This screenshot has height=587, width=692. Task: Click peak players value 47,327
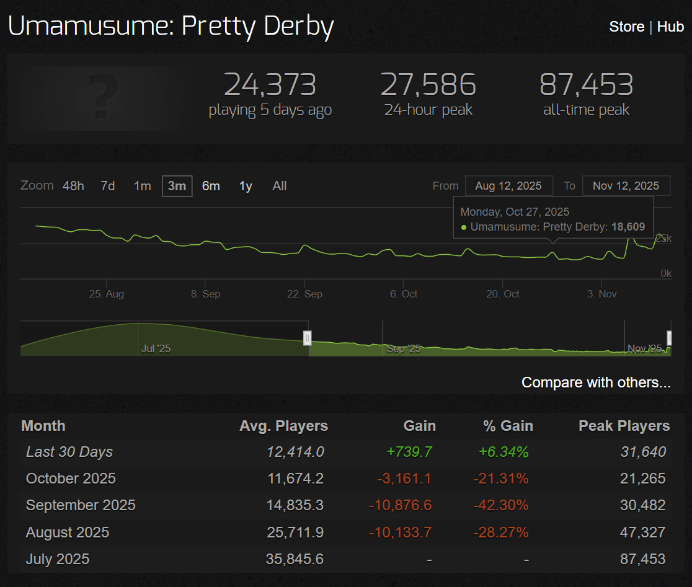[x=642, y=532]
